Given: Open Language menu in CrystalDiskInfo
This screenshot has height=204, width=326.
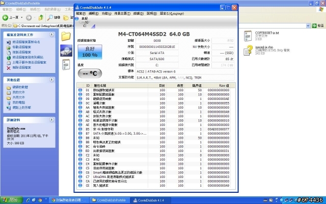Looking at the screenshot, I should click(172, 14).
